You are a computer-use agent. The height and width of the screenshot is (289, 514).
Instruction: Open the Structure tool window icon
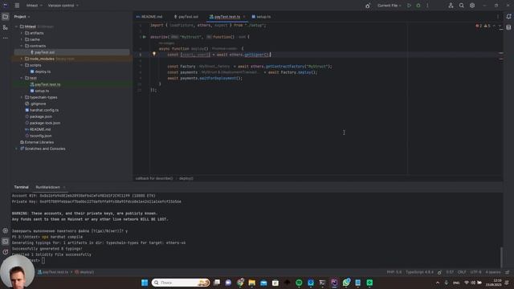[6, 27]
